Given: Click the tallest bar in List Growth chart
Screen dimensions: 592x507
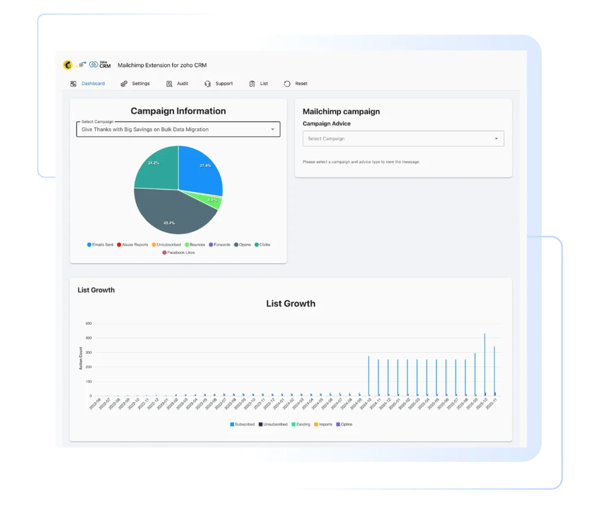Looking at the screenshot, I should coord(484,364).
